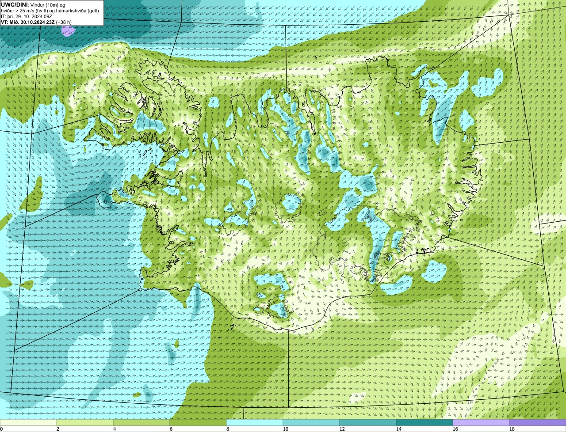The image size is (566, 432).
Task: Pick the lavender 16–18 m/s legend swatch
Action: (x=481, y=423)
